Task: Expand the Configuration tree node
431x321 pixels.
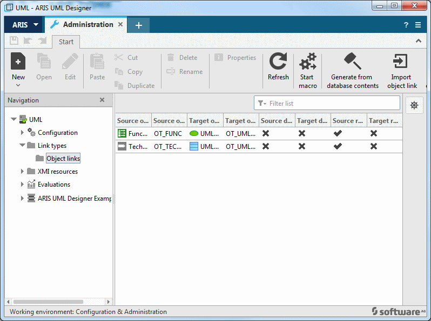Action: (x=22, y=133)
